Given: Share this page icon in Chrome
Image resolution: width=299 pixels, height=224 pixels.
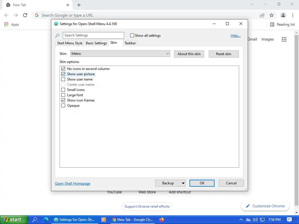Looking at the screenshot, I should (262, 15).
